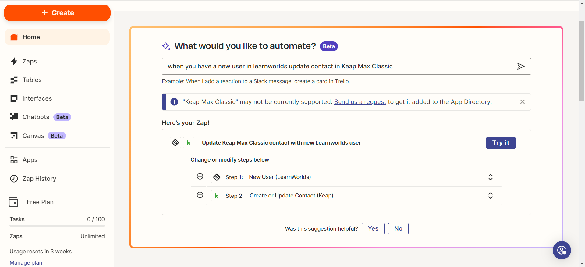This screenshot has height=267, width=585.
Task: Click the Zap History clock icon
Action: coord(14,179)
